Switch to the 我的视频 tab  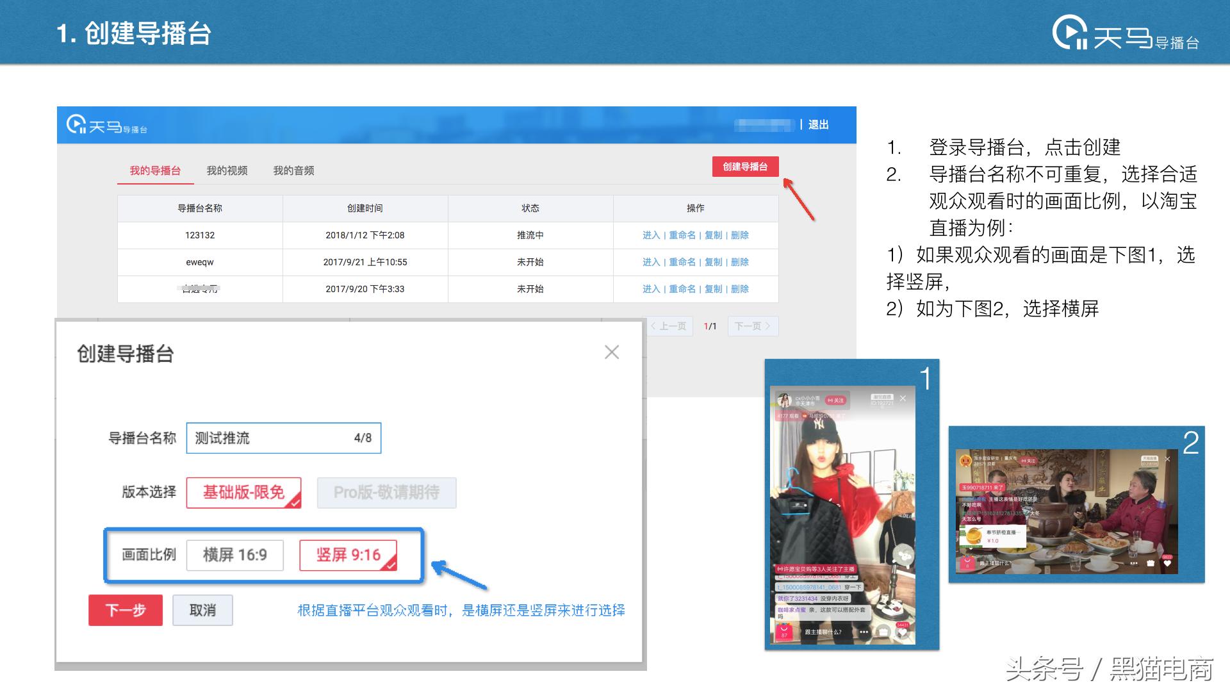pyautogui.click(x=226, y=170)
